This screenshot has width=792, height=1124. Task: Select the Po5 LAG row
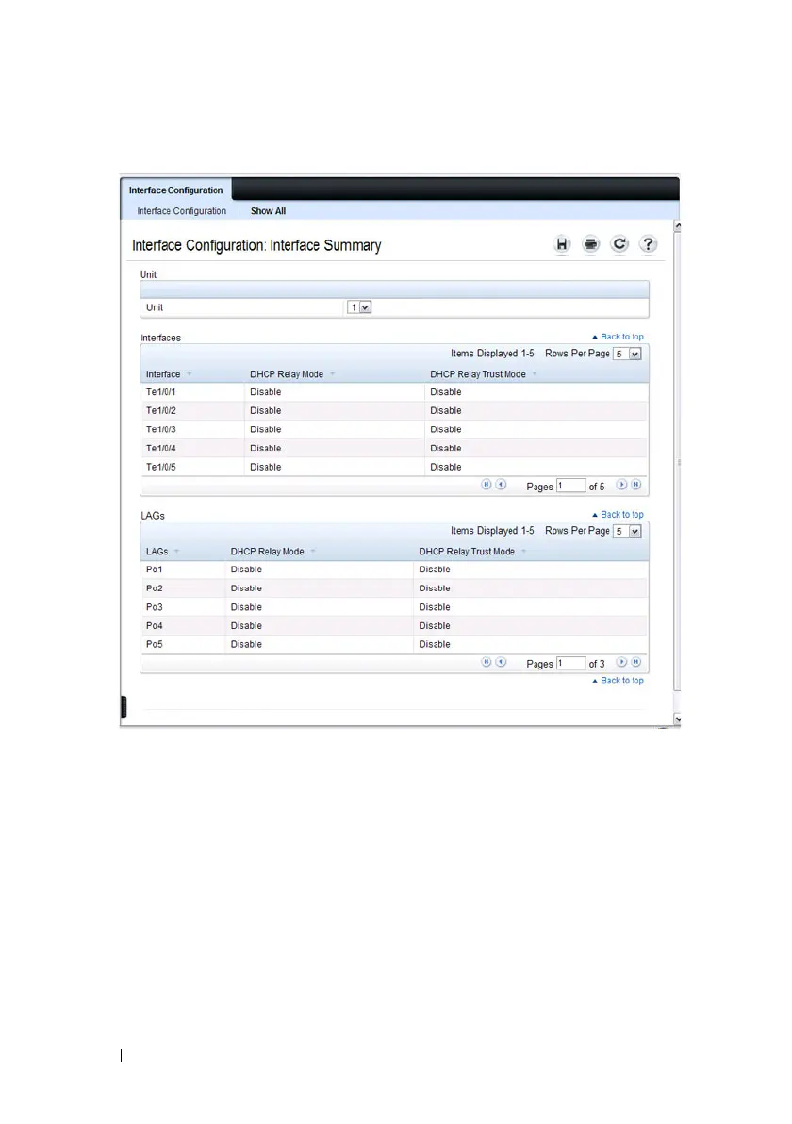point(394,644)
